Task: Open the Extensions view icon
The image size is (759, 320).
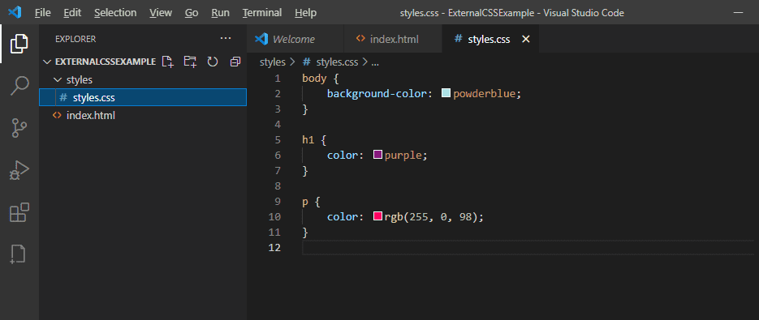Action: pyautogui.click(x=19, y=213)
